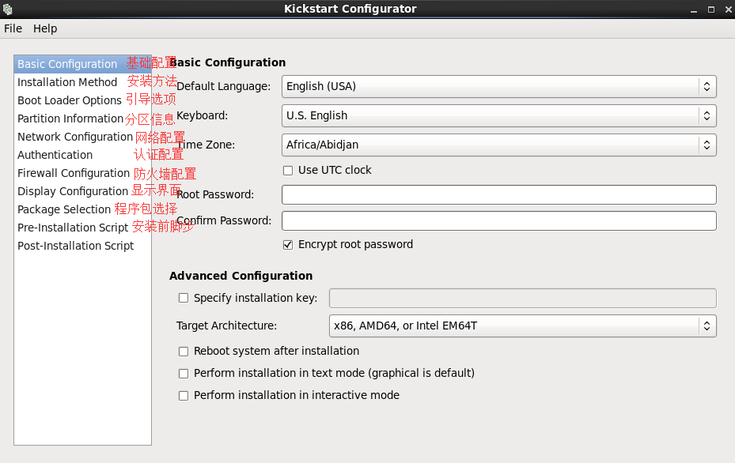
Task: Enable Reboot system after installation
Action: tap(184, 351)
